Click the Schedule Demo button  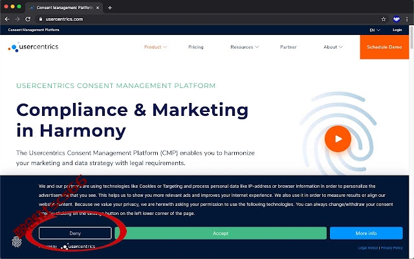click(x=384, y=47)
